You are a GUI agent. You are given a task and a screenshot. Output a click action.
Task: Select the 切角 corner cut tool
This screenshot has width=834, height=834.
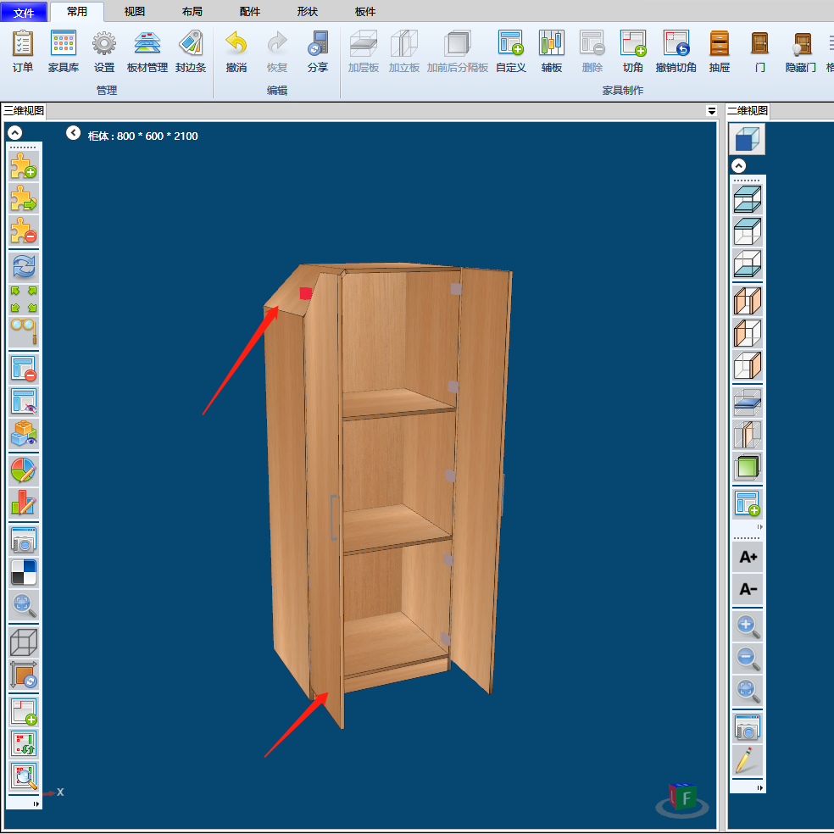[632, 51]
